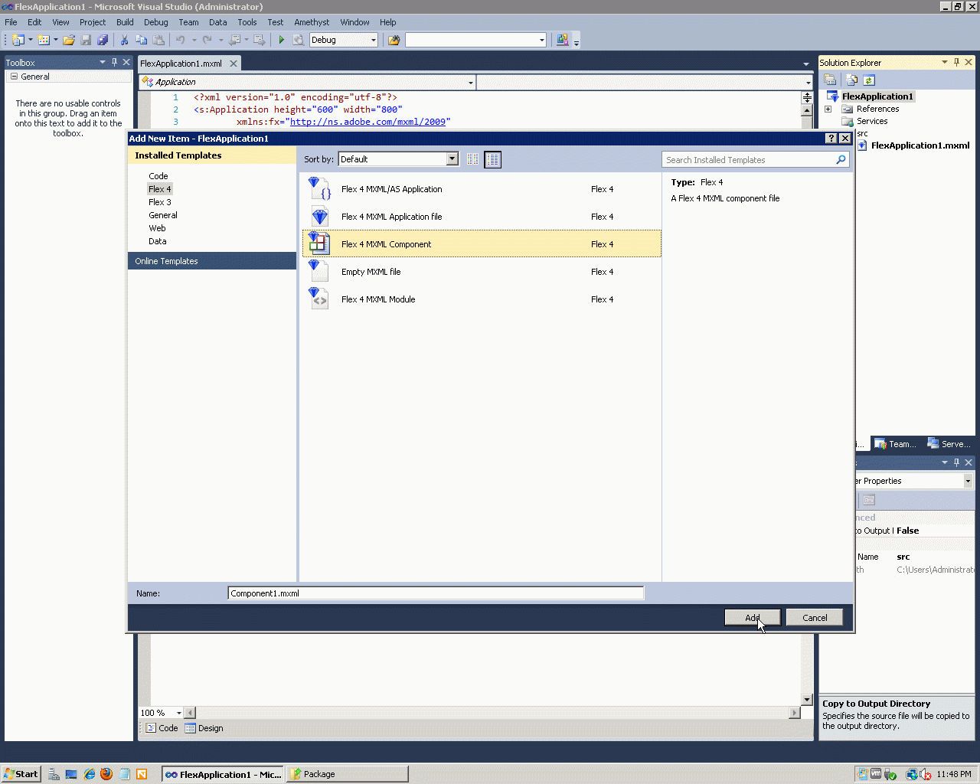Select the General template category

(x=163, y=215)
